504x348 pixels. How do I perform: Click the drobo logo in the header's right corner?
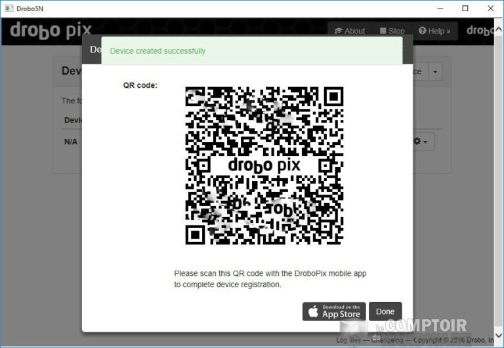click(x=480, y=31)
